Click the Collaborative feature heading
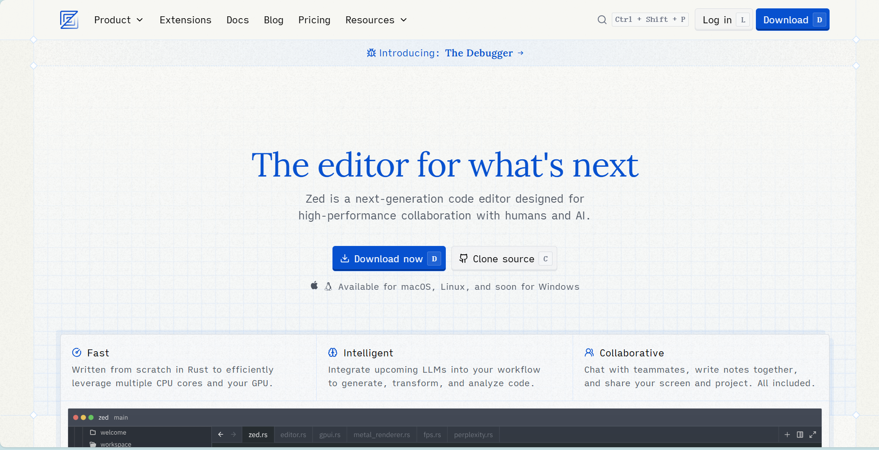 [x=632, y=353]
